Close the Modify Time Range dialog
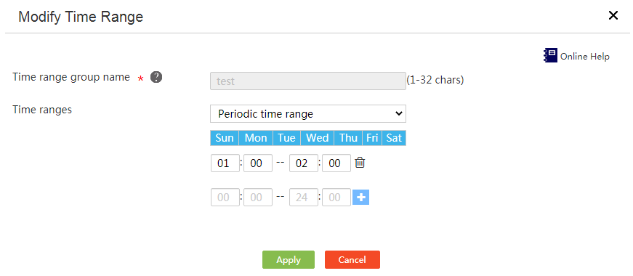Screen dimensions: 633x276 [613, 16]
